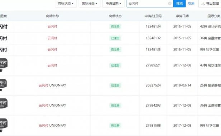Open 云闪付 trademark in row 18248134
221x136 pixels.
pyautogui.click(x=52, y=26)
